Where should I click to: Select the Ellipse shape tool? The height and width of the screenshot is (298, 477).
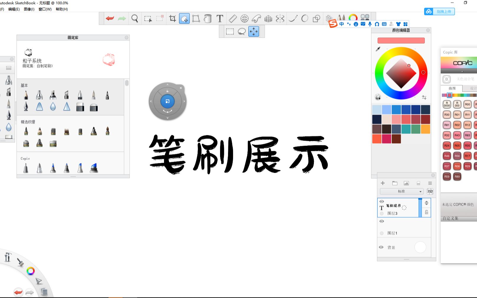click(x=304, y=18)
